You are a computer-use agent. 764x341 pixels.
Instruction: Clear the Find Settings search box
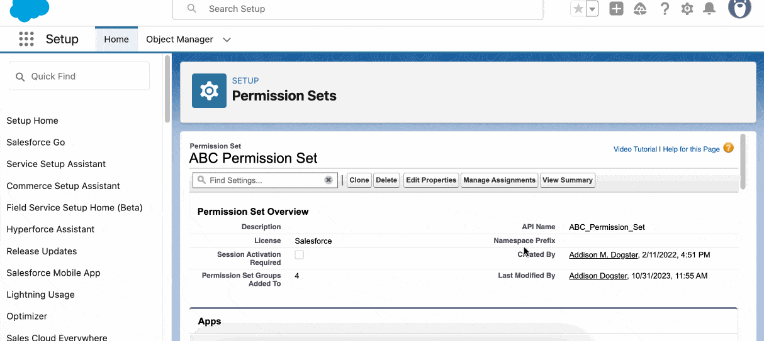pyautogui.click(x=329, y=180)
